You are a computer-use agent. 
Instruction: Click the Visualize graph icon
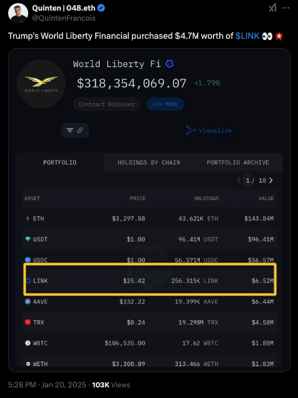tap(190, 130)
